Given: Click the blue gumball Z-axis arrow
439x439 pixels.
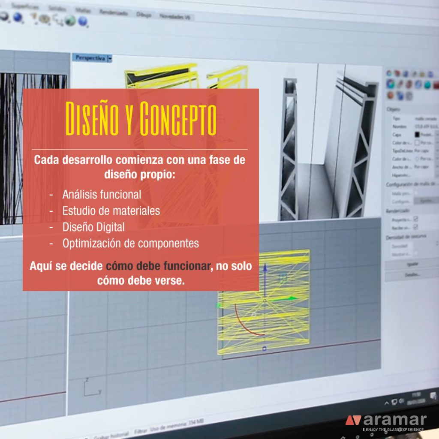Looking at the screenshot, I should point(265,268).
